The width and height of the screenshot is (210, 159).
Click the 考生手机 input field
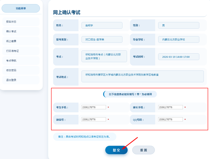[x=94, y=107]
